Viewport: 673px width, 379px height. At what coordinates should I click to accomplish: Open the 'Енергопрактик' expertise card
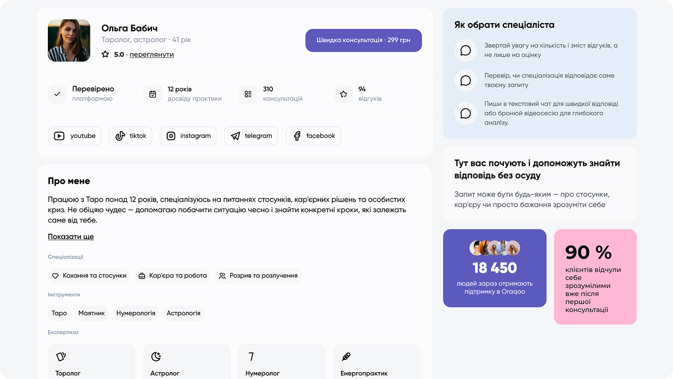pyautogui.click(x=377, y=362)
